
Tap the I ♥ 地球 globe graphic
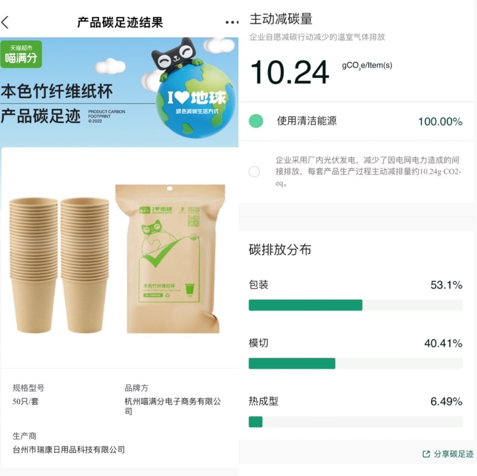(196, 104)
